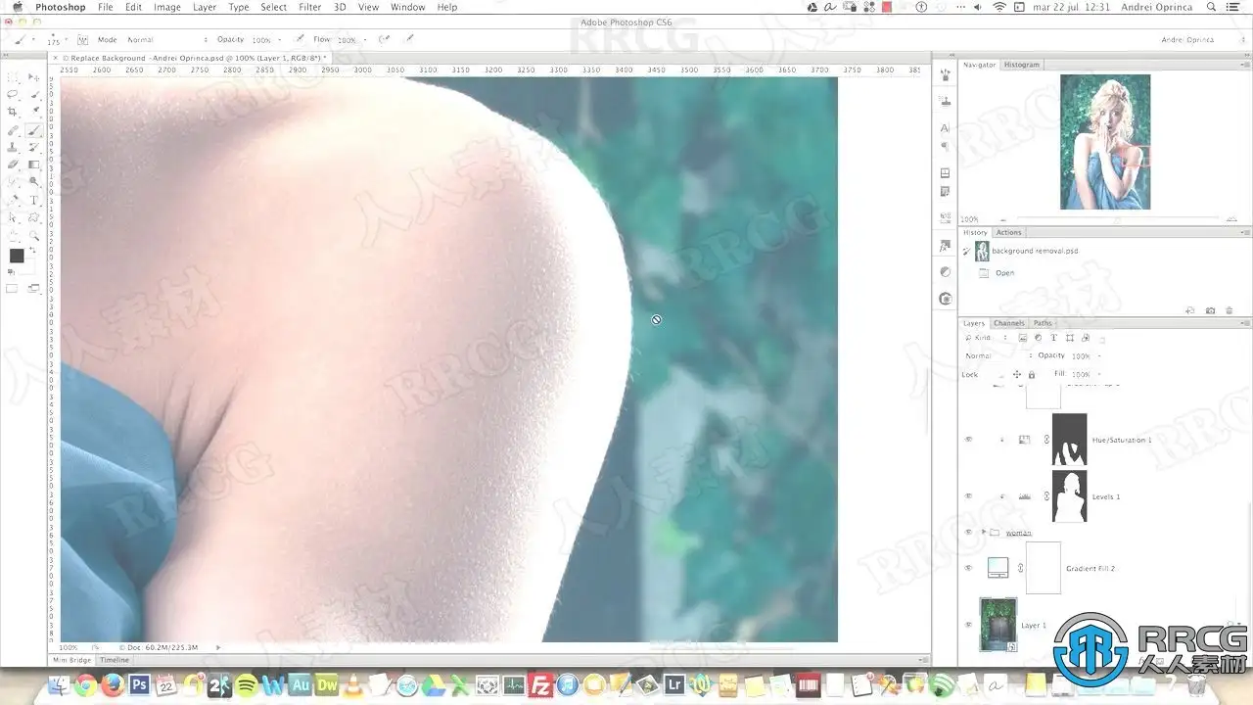The height and width of the screenshot is (705, 1253).
Task: Delete current history state
Action: 1230,310
